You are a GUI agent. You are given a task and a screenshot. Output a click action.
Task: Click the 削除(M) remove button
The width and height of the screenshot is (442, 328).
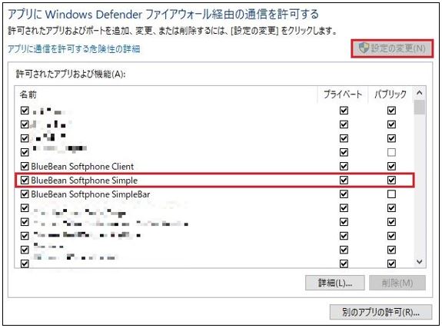coord(397,283)
